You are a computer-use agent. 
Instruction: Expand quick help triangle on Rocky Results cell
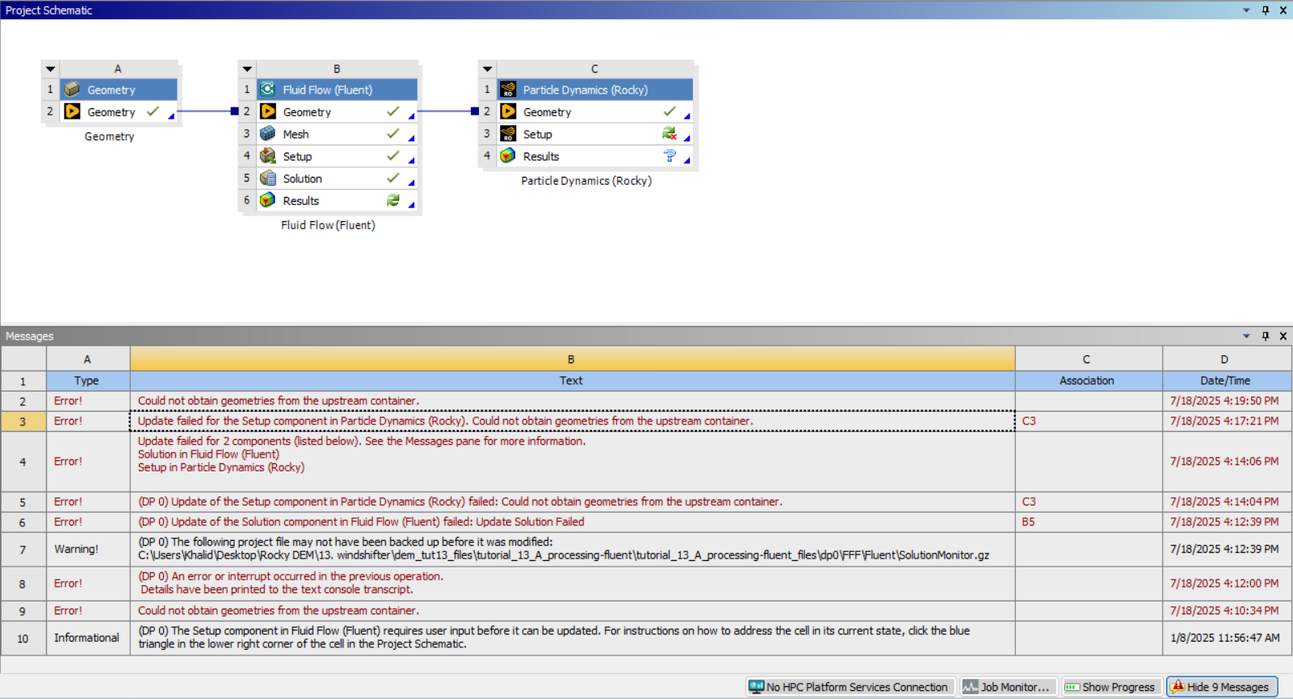(687, 161)
